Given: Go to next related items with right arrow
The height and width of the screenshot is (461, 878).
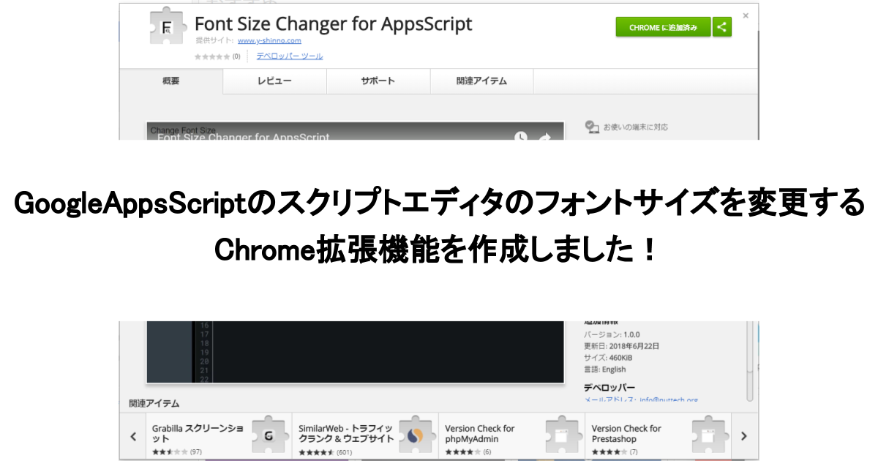Looking at the screenshot, I should 743,436.
